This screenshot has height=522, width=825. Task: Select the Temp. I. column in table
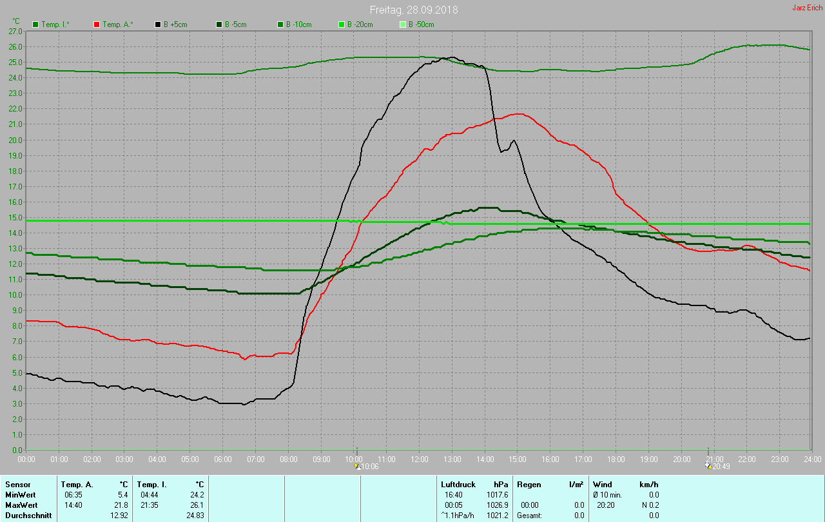click(152, 484)
